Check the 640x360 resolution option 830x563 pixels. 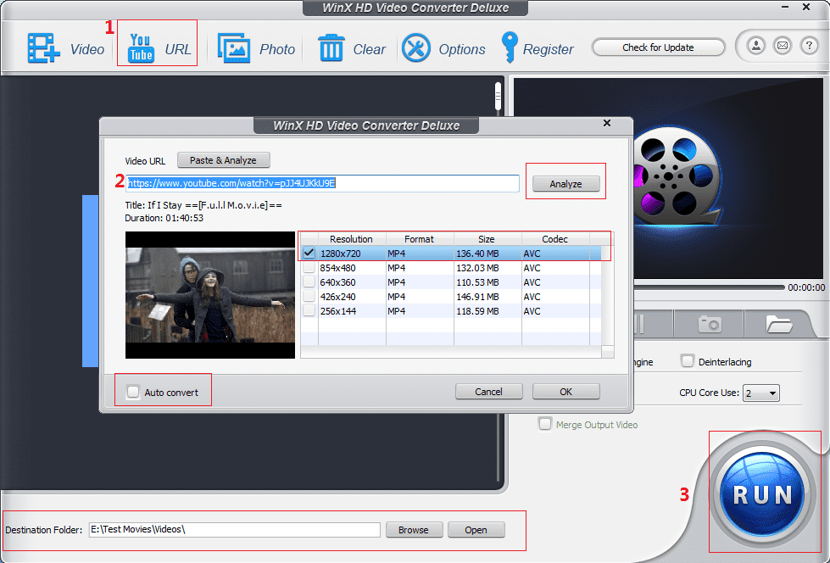coord(309,281)
